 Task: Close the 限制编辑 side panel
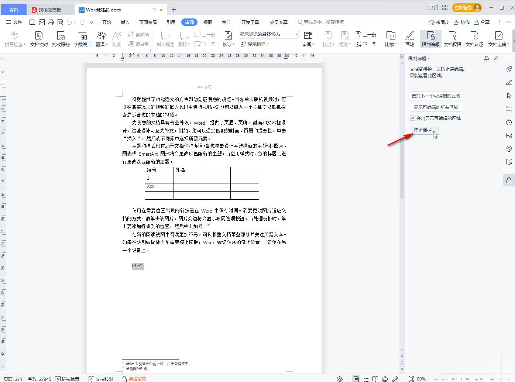point(496,58)
